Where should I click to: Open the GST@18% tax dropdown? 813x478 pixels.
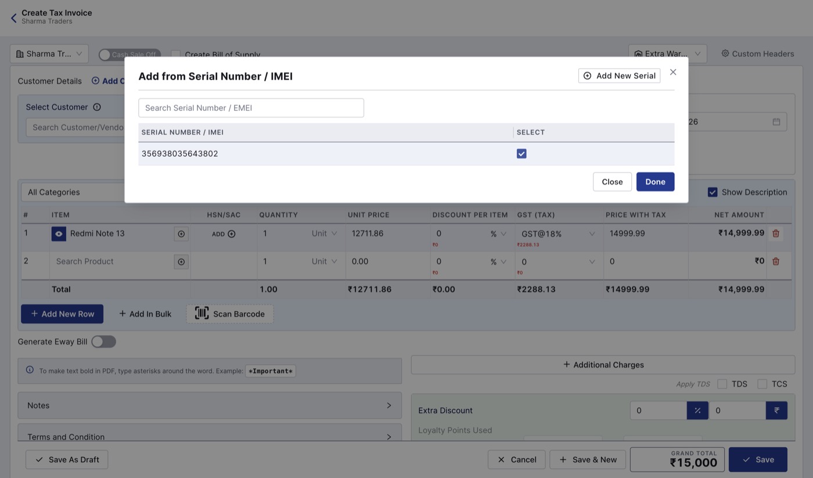click(558, 233)
